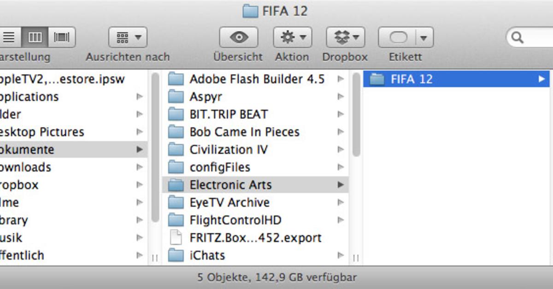Click the Bob Came In Pieces folder icon

(x=176, y=132)
